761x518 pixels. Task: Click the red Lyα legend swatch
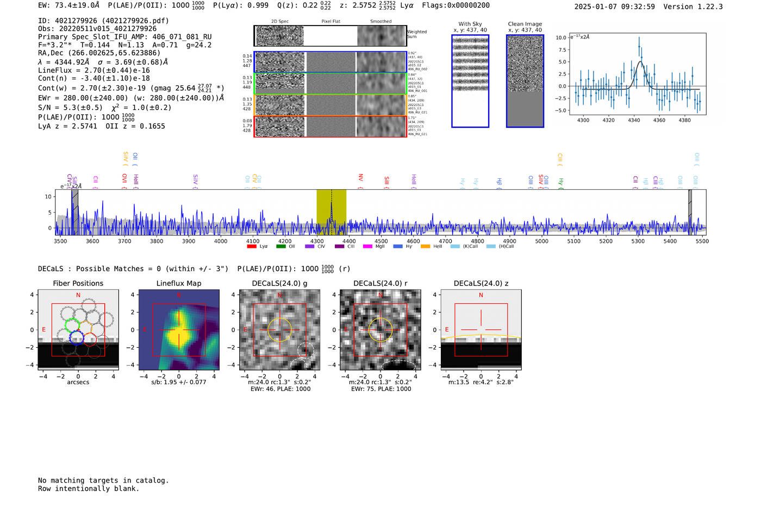coord(252,246)
